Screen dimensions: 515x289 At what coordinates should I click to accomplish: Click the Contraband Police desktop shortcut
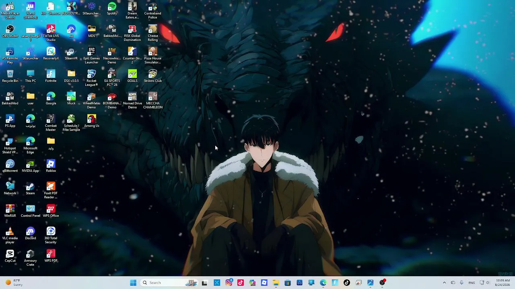[x=153, y=11]
